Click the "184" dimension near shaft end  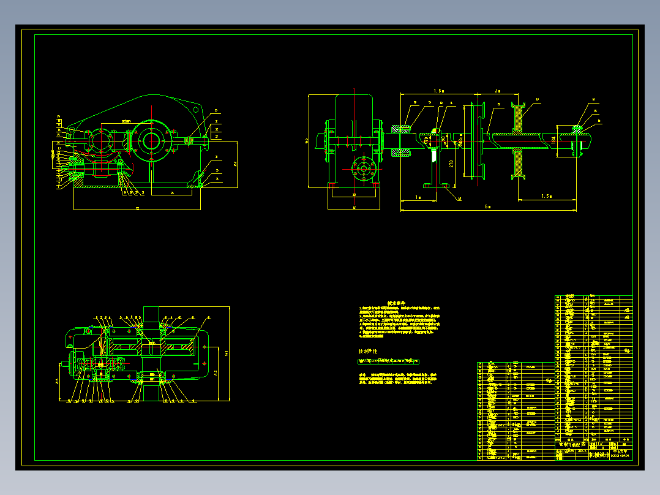pos(554,140)
